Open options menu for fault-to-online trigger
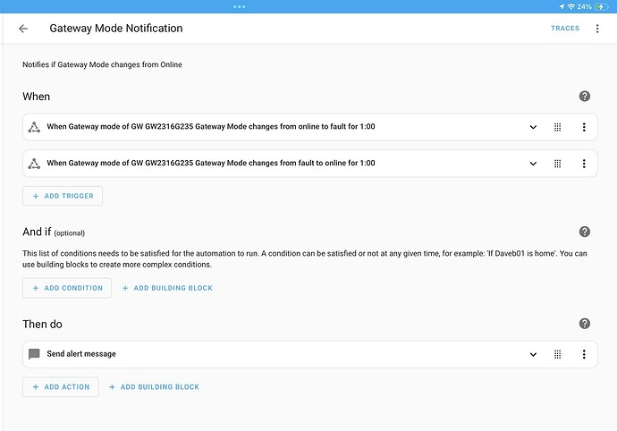The image size is (617, 431). [584, 164]
